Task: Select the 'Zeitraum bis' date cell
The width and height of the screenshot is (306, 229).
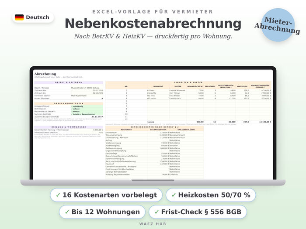Action: [x=87, y=93]
